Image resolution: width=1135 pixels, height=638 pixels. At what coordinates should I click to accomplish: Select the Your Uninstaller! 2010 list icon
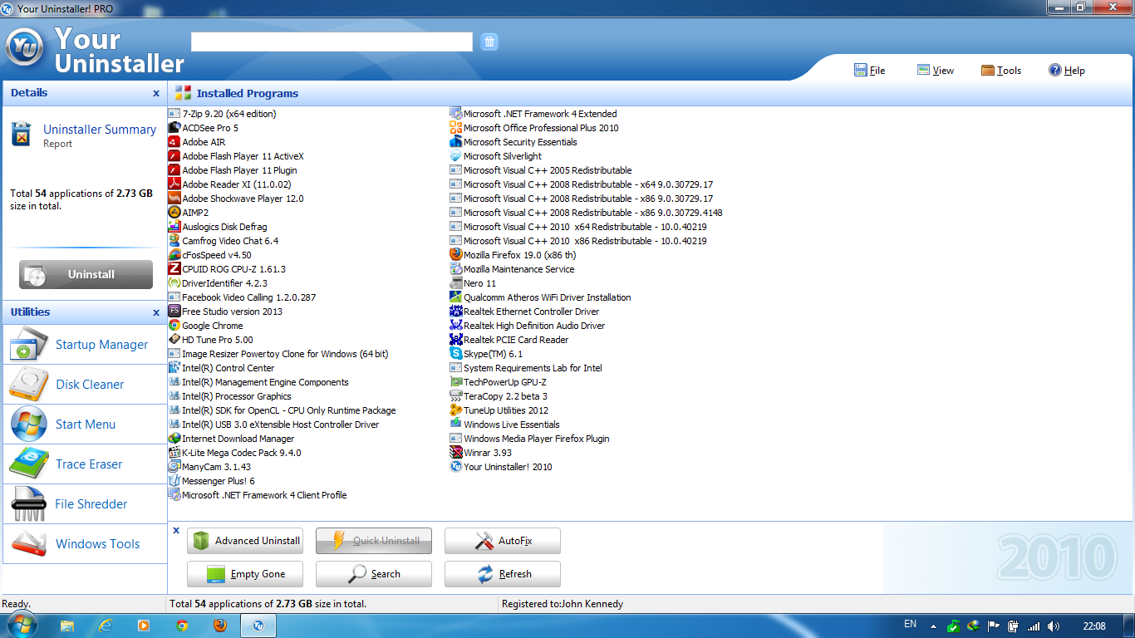(x=456, y=467)
